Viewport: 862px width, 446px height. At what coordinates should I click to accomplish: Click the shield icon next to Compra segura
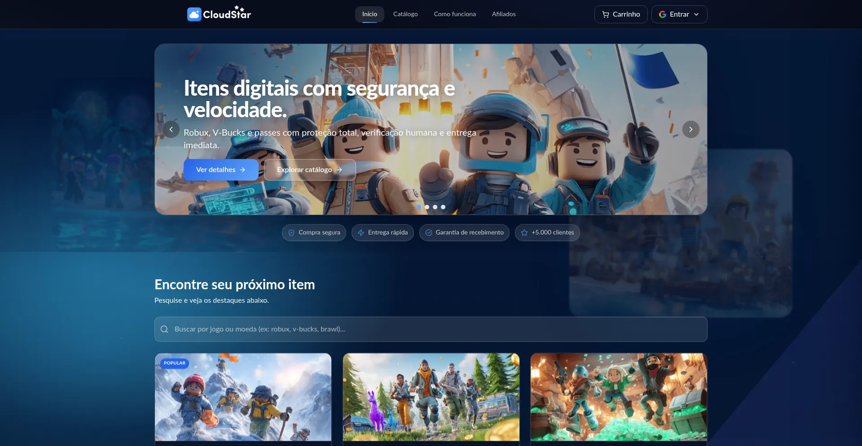pos(292,232)
